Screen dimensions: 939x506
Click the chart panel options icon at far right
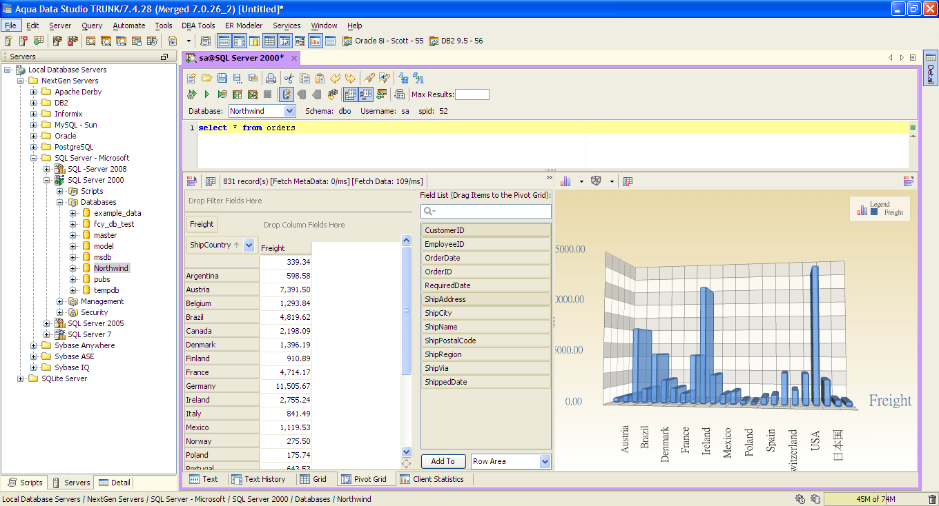click(x=909, y=181)
